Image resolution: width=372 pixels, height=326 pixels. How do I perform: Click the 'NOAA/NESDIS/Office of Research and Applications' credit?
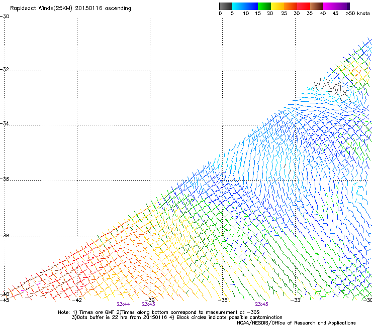coord(296,322)
